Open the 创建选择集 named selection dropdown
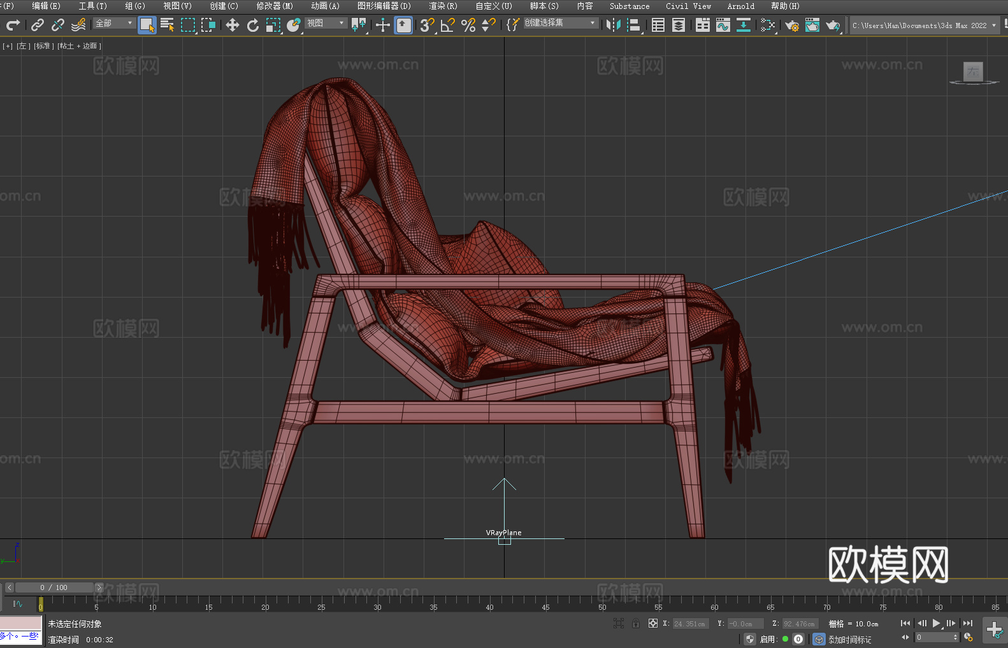Screen dimensions: 1008x648 561,23
